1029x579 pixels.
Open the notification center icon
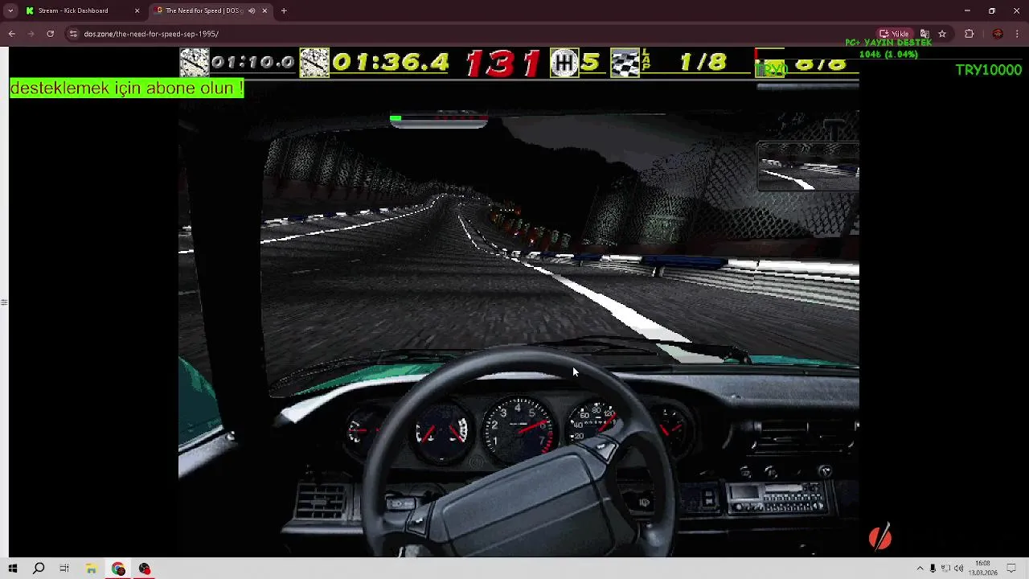[1012, 569]
